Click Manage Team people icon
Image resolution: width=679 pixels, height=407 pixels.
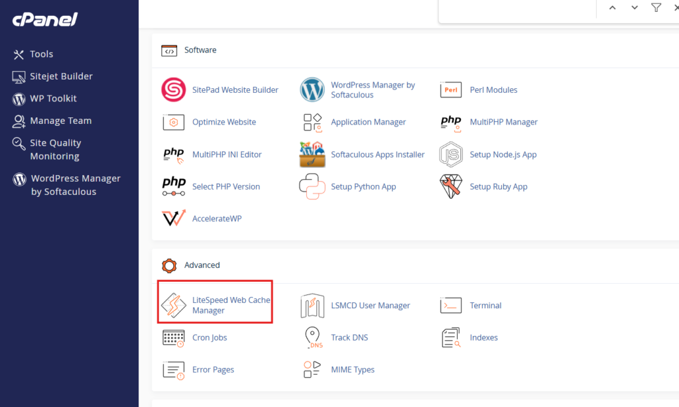tap(19, 121)
